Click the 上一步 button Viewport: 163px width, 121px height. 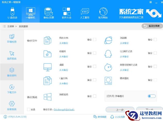[120, 110]
